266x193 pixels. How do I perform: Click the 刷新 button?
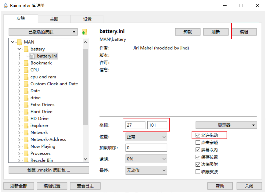coord(216,32)
